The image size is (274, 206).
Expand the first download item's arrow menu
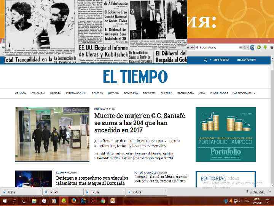(x=40, y=192)
